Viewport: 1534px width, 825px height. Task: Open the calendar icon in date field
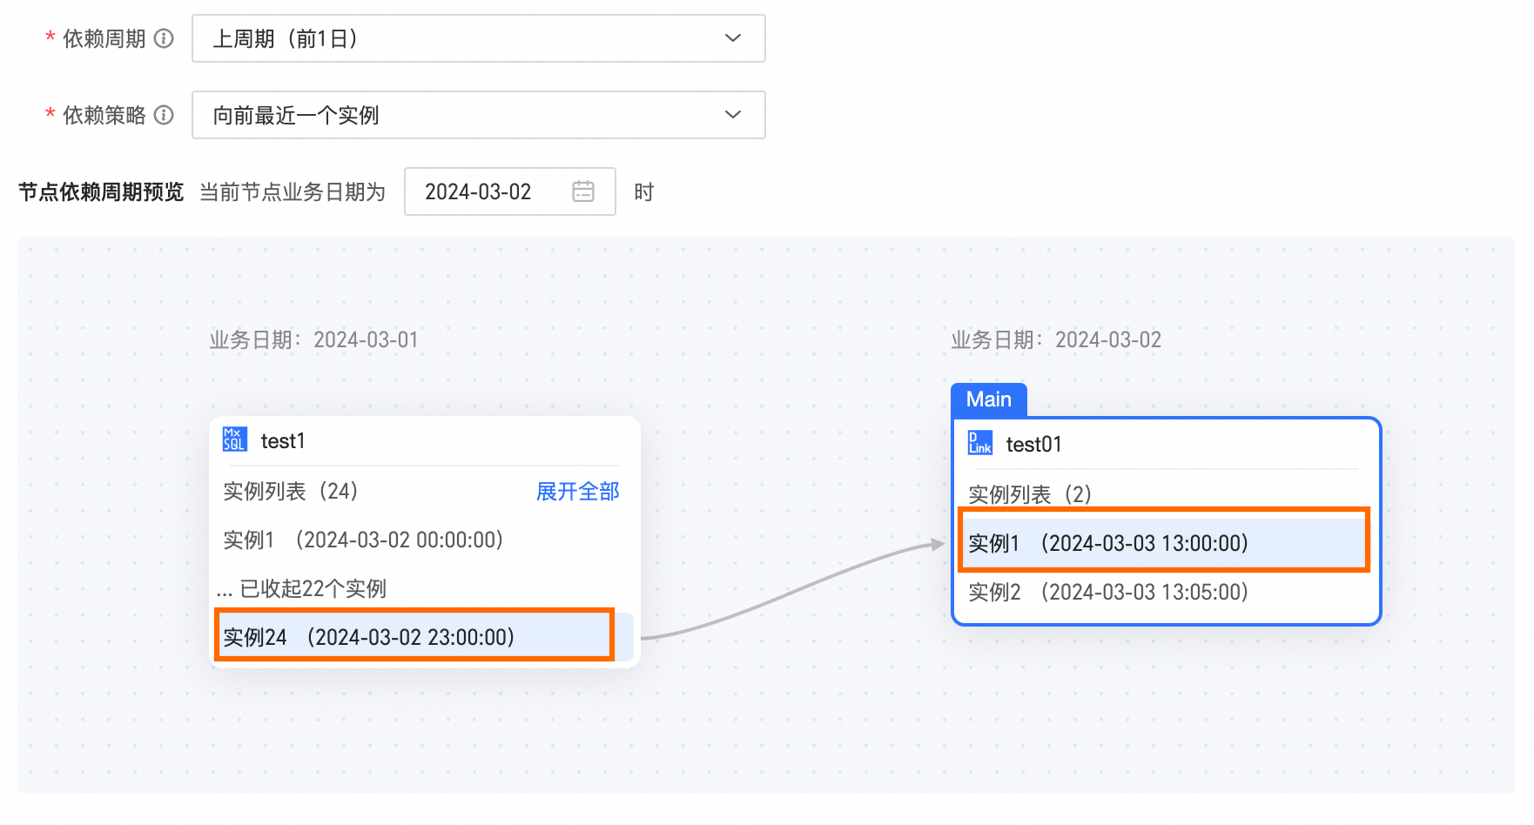click(583, 191)
